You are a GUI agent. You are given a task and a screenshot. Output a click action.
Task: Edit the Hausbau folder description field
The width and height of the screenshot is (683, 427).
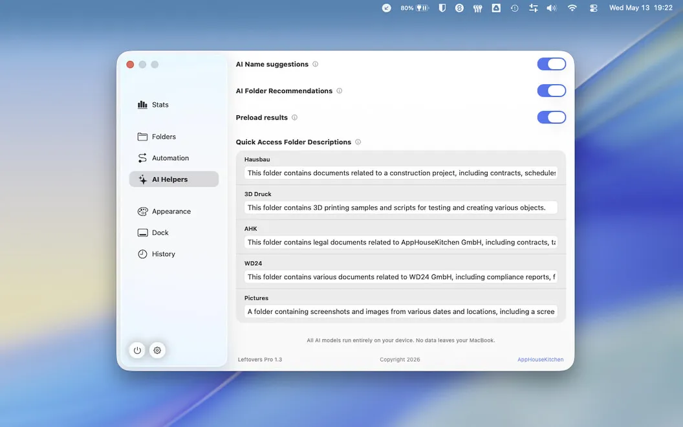[x=401, y=173]
